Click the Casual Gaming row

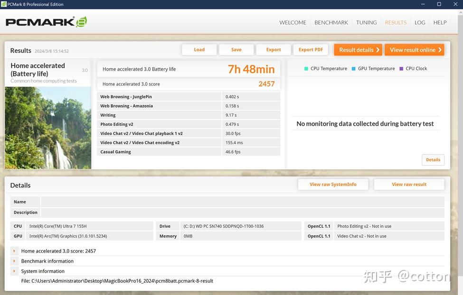(189, 151)
